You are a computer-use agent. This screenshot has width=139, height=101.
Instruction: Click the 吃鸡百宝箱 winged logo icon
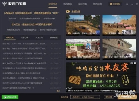pyautogui.click(x=4, y=4)
